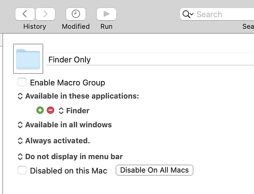
Task: Enable Macro Group checkbox
Action: 22,82
